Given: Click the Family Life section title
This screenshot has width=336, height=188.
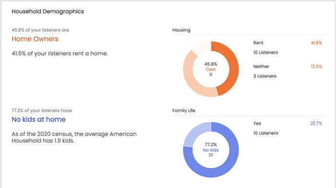Looking at the screenshot, I should click(x=184, y=111).
